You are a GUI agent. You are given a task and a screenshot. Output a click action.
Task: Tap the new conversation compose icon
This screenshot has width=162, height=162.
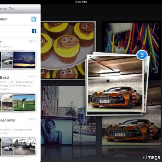[x=34, y=19]
